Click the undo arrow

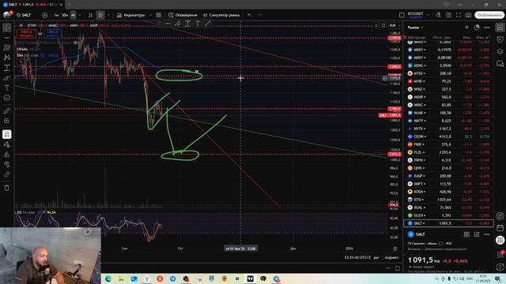click(x=250, y=15)
